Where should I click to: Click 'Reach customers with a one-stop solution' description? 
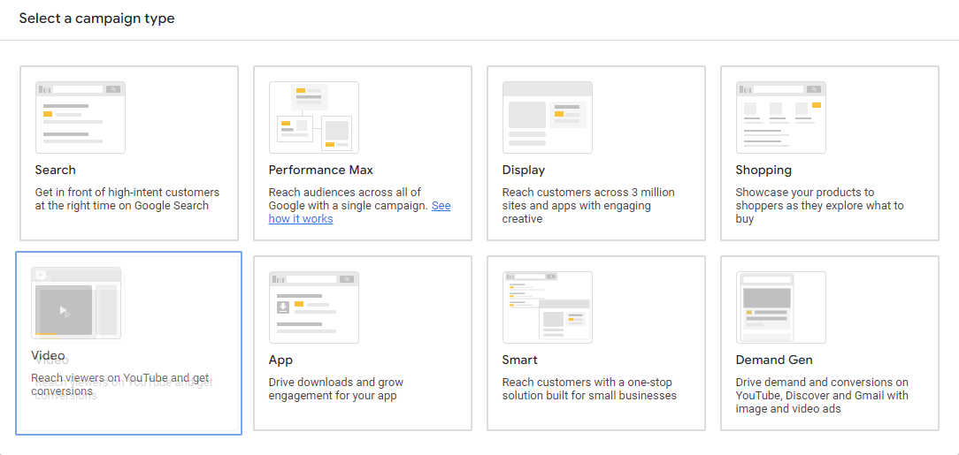click(589, 389)
